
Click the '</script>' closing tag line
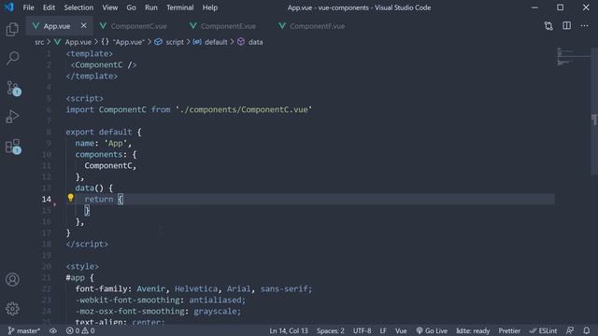coord(87,245)
